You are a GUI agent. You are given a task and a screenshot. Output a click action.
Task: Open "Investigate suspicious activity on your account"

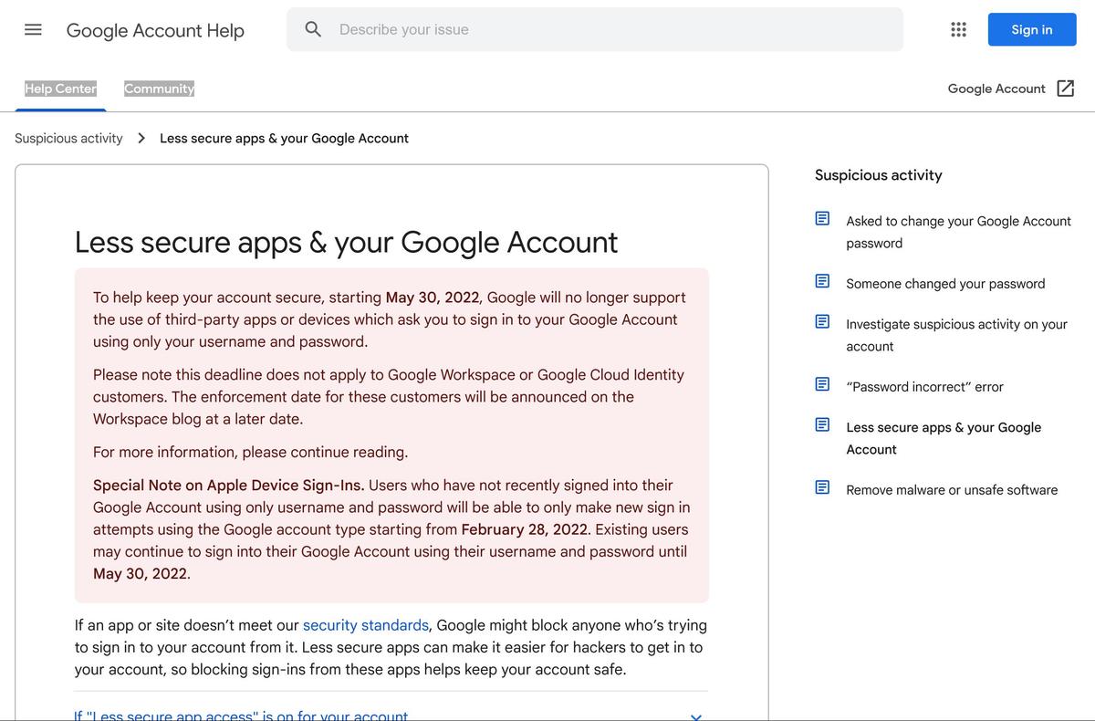click(956, 335)
